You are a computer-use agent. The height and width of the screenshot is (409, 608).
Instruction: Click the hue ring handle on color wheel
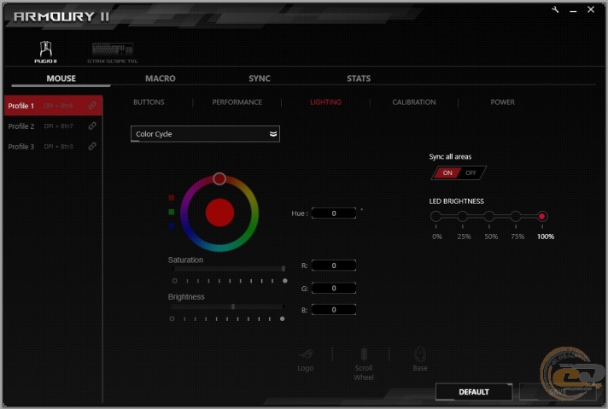click(x=219, y=178)
